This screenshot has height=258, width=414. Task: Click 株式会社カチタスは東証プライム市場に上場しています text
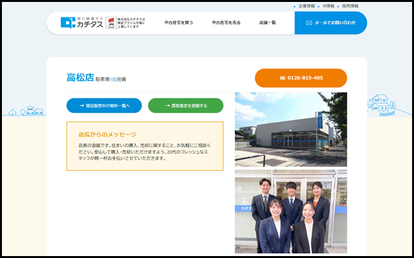[x=131, y=23]
